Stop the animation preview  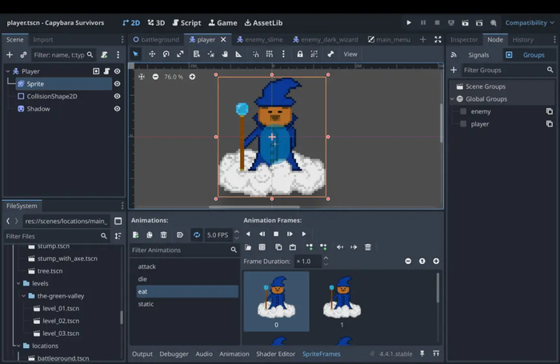pos(276,234)
